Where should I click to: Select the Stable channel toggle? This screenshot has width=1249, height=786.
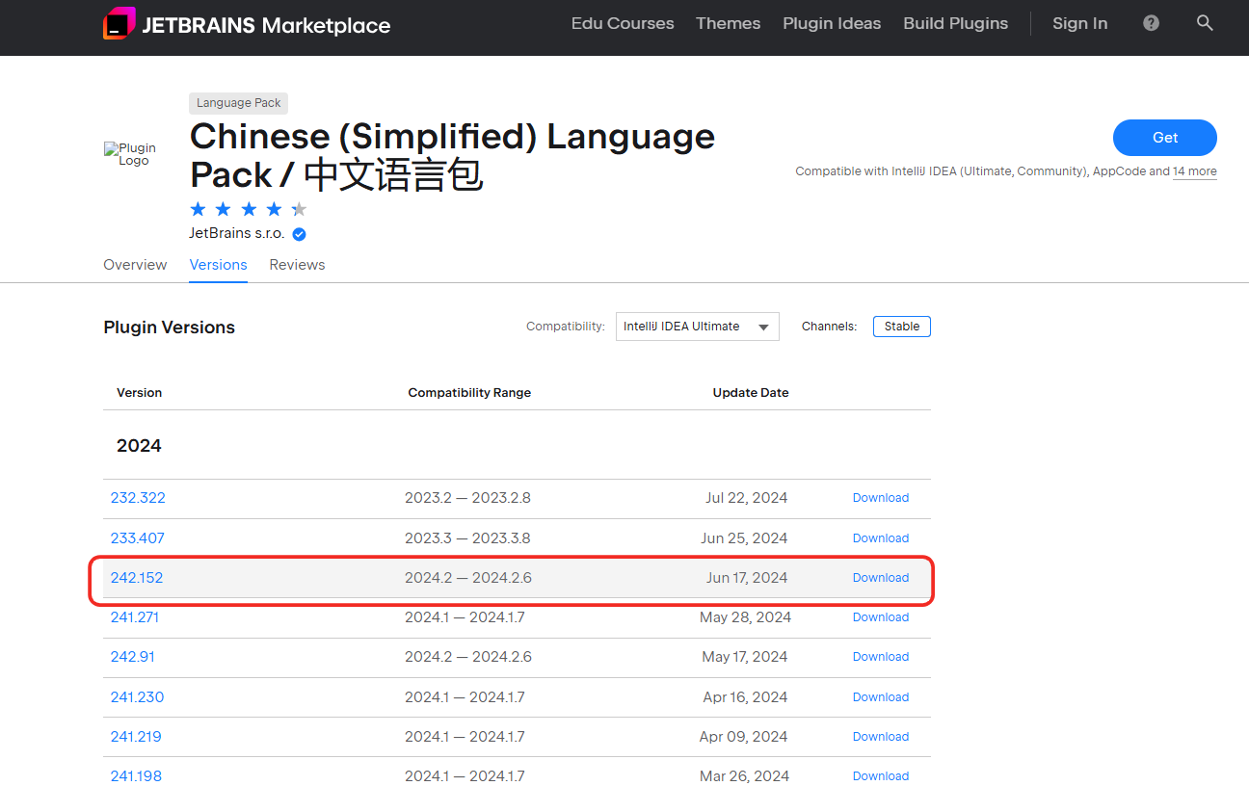pos(901,326)
